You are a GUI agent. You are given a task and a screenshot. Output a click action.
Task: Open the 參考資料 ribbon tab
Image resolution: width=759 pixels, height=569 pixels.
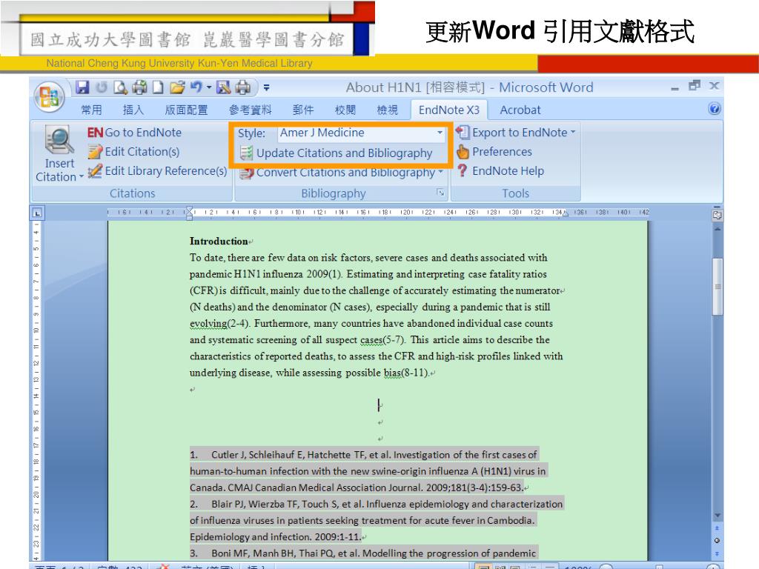click(x=251, y=110)
